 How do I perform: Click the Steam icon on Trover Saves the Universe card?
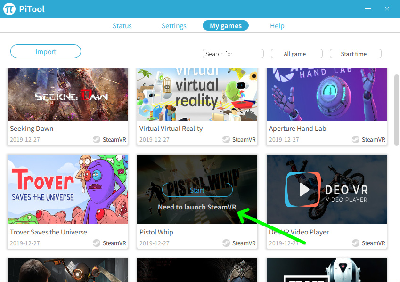(x=97, y=243)
